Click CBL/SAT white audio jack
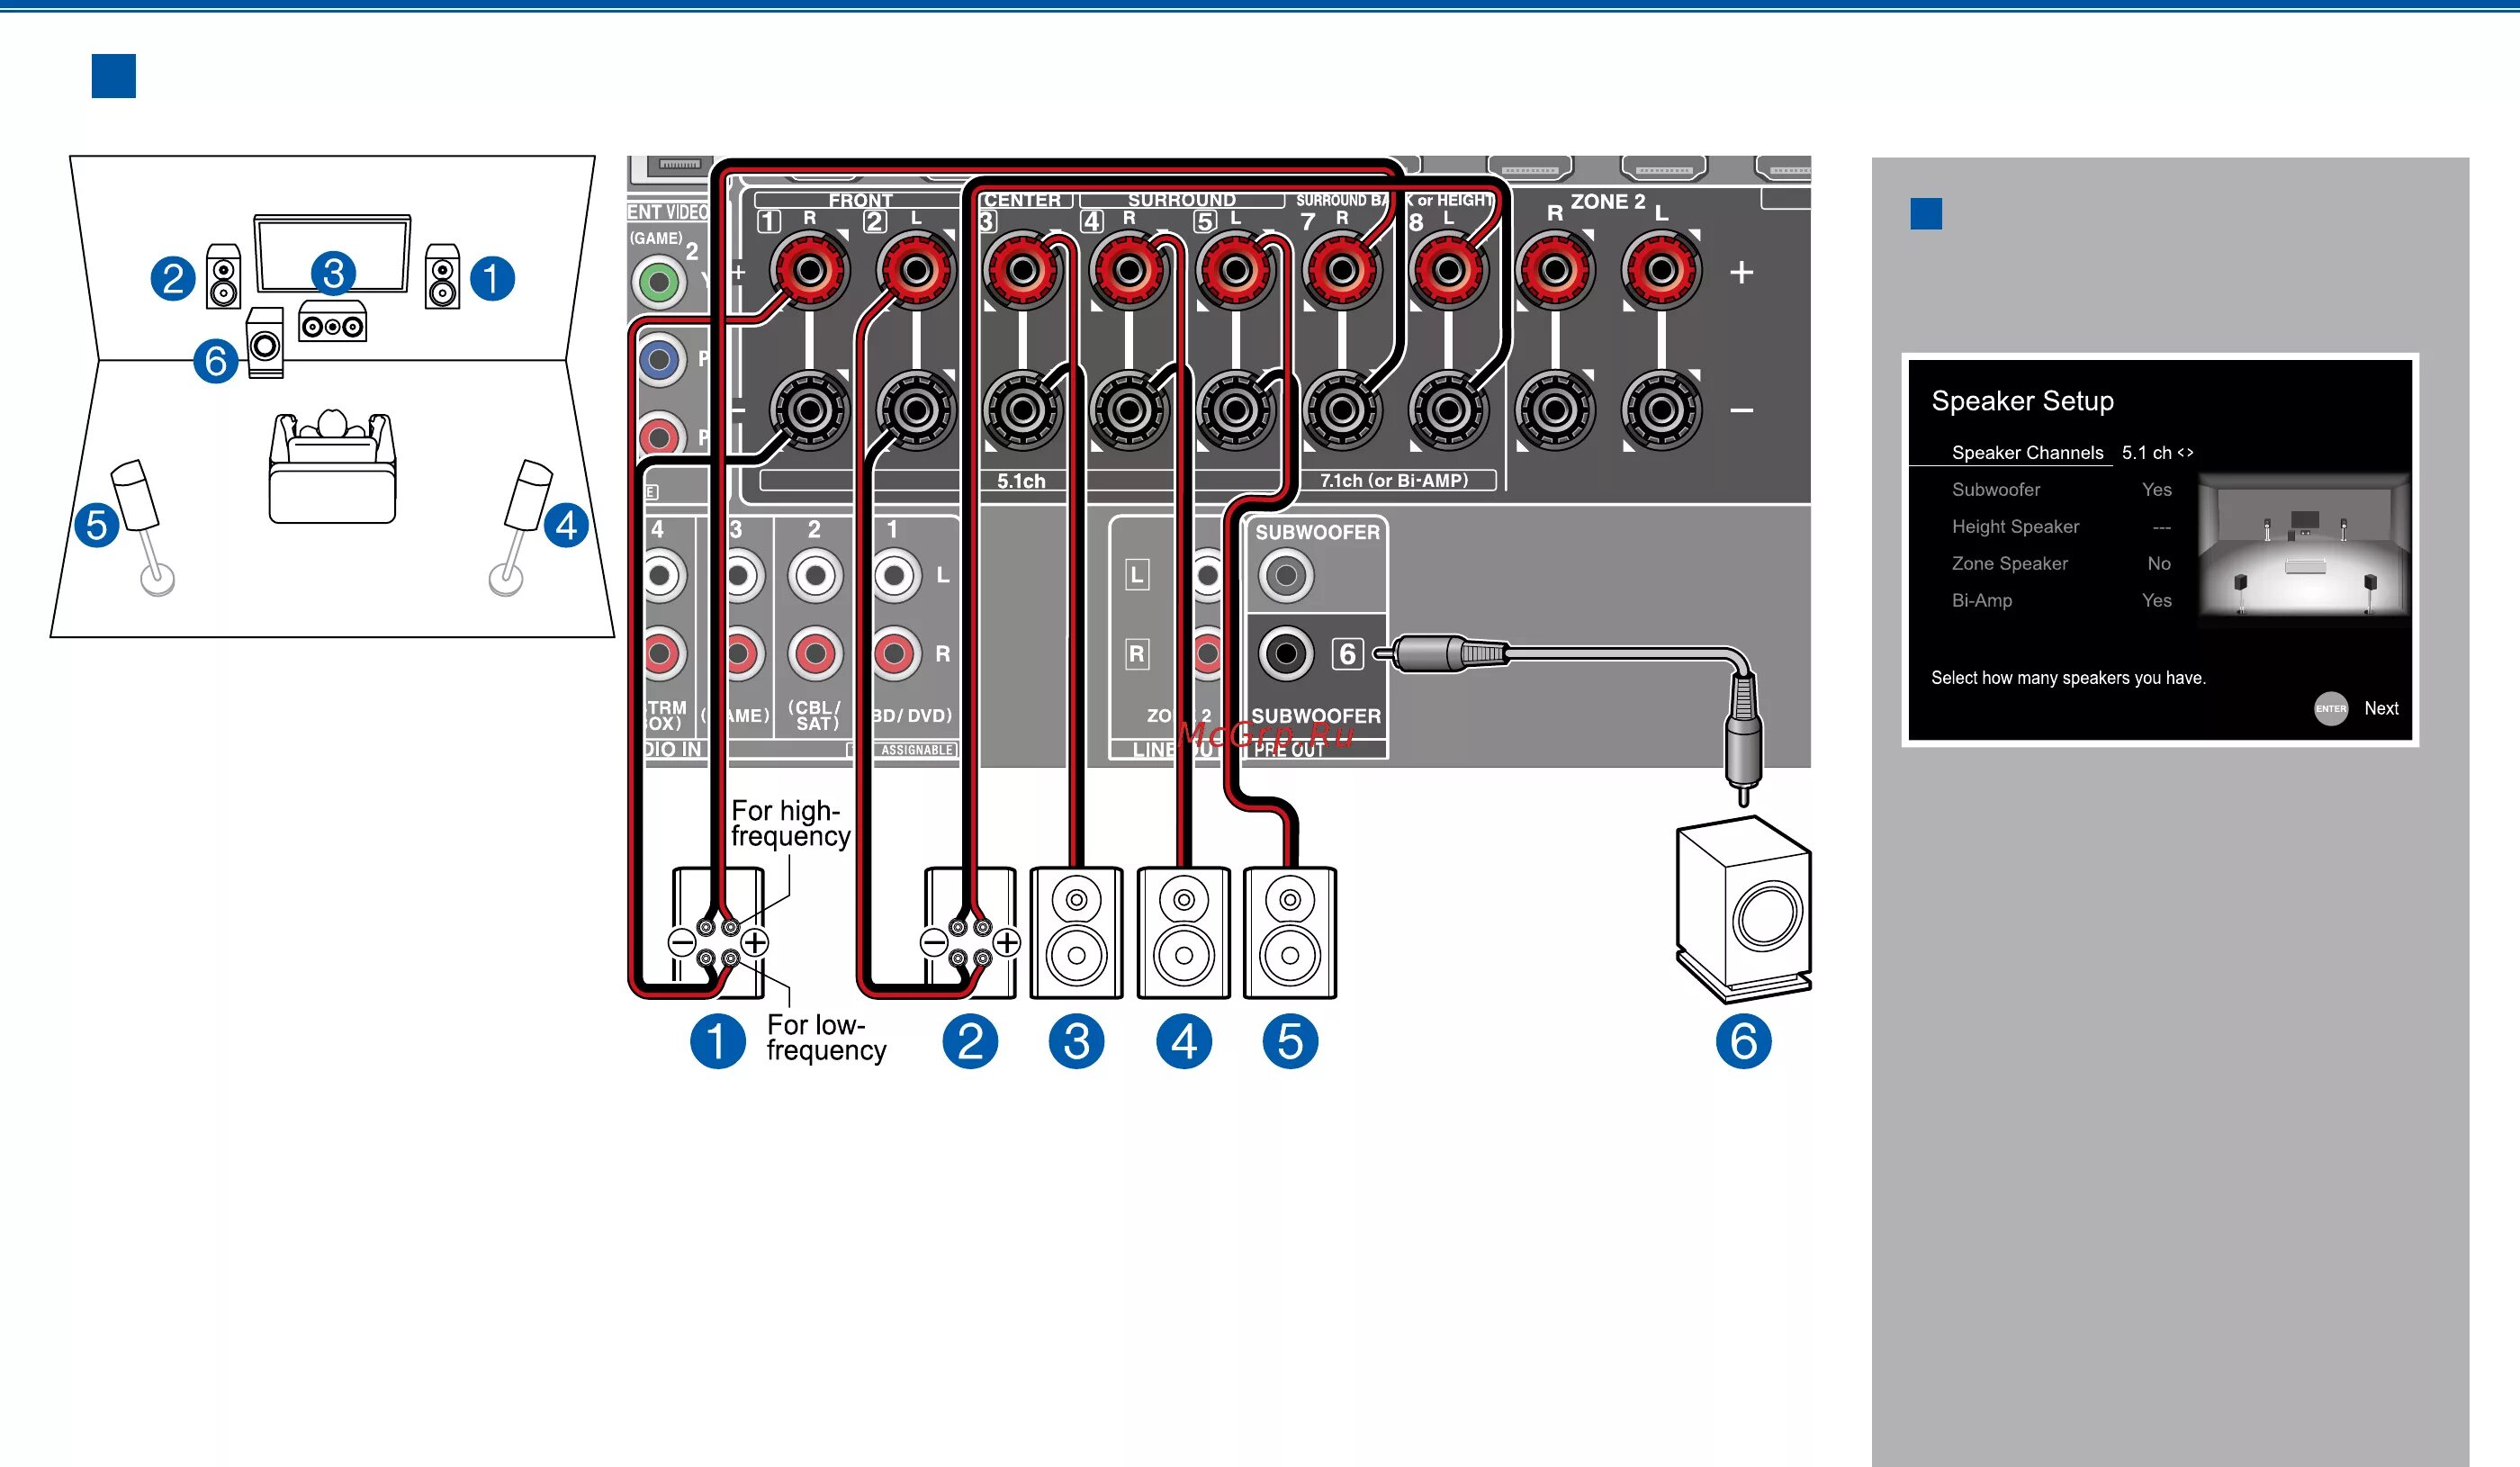This screenshot has width=2520, height=1467. click(816, 575)
